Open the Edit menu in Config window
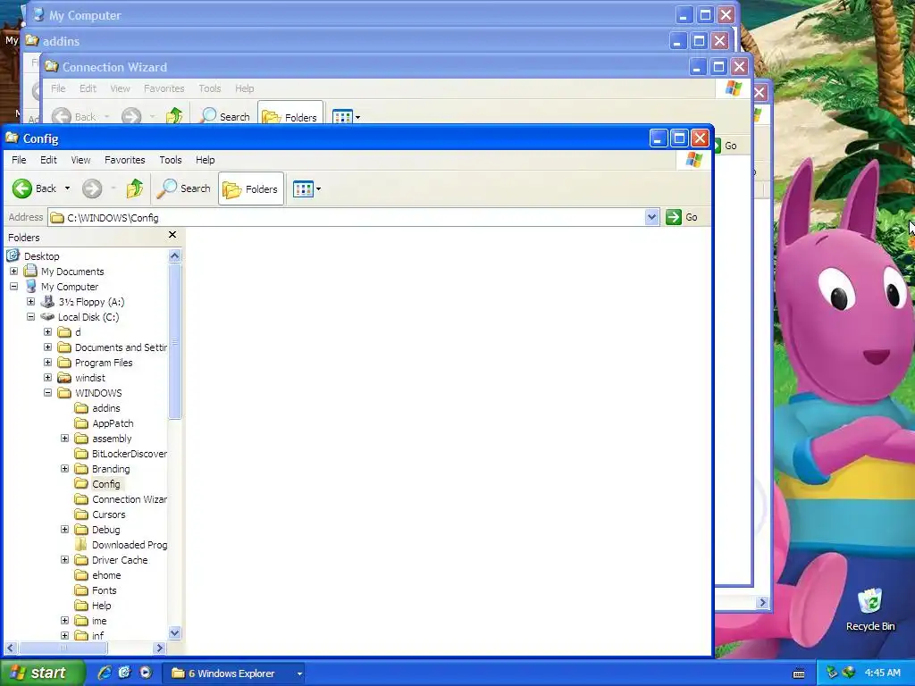 (48, 160)
